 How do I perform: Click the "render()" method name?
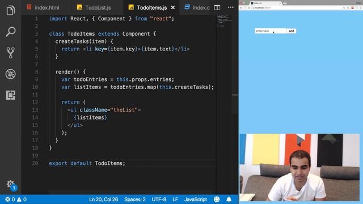pos(67,72)
